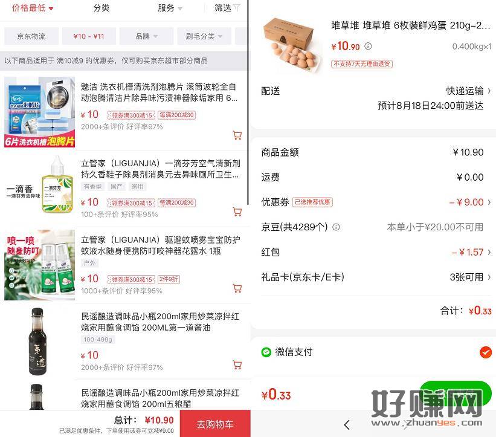Expand the 刷毛分类 dropdown
The height and width of the screenshot is (437, 496).
tap(204, 36)
